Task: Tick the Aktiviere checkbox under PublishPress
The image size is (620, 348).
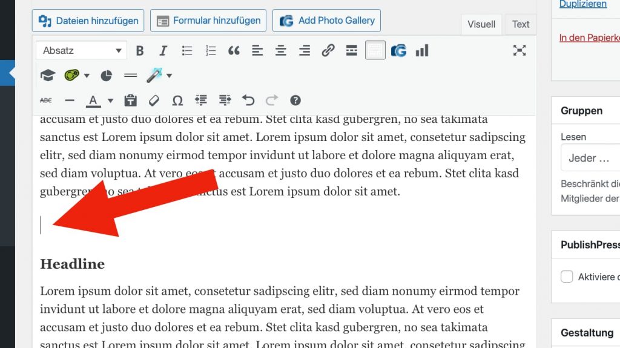Action: (x=567, y=277)
